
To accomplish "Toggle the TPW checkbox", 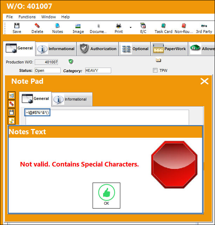I will coord(155,70).
